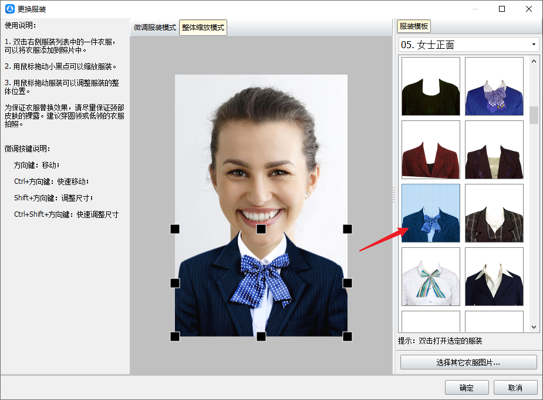The width and height of the screenshot is (543, 400).
Task: Click middle-right resize handle of clothing
Action: [348, 283]
